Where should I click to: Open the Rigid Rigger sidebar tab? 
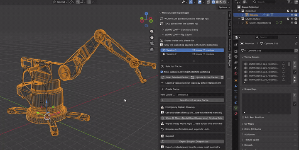[x=230, y=60]
